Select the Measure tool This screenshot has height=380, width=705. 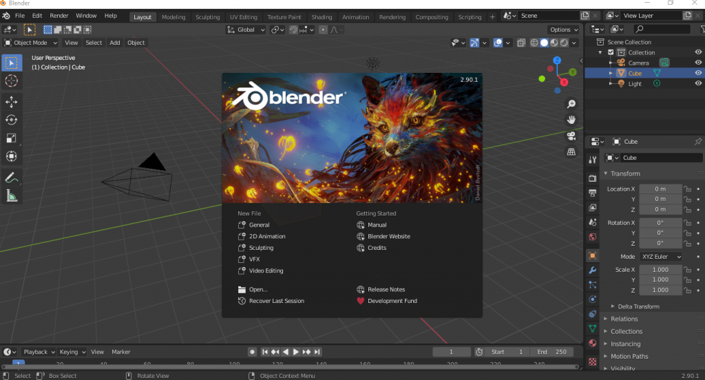12,196
